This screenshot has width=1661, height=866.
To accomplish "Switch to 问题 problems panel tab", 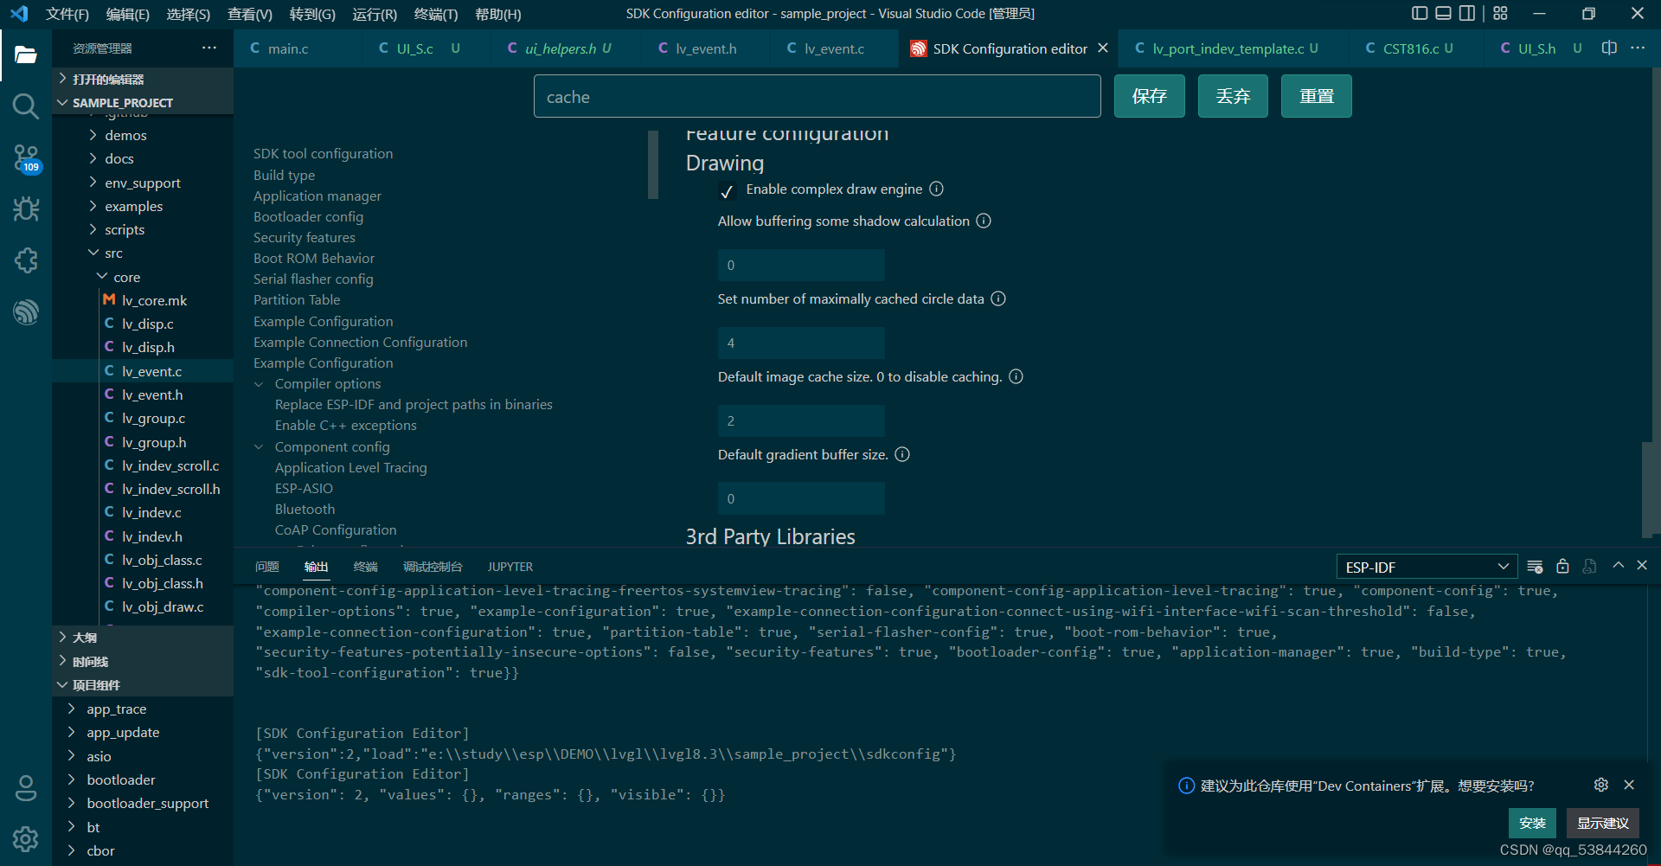I will pos(267,567).
